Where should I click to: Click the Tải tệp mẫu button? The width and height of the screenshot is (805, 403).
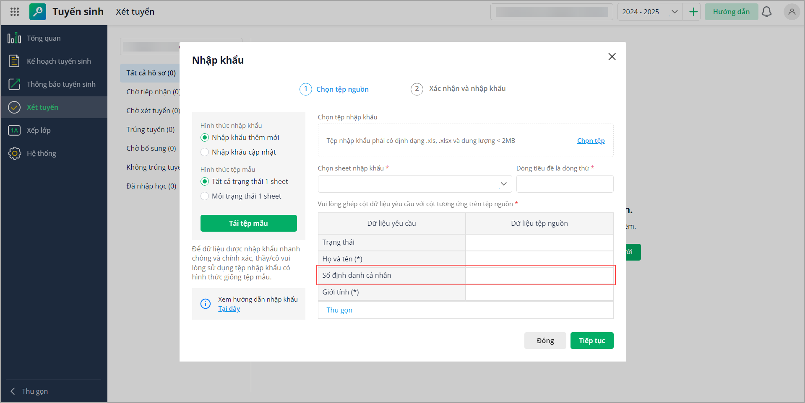[248, 223]
